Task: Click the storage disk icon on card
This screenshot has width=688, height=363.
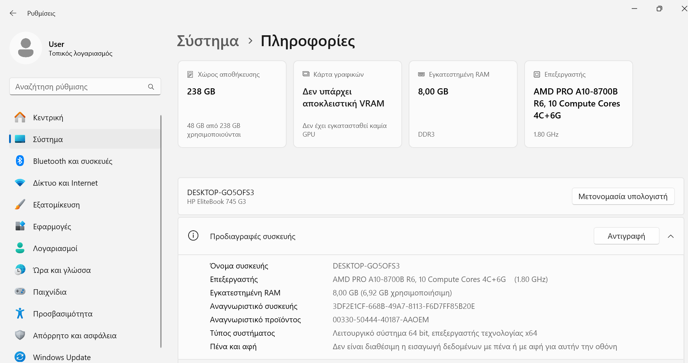Action: coord(190,74)
